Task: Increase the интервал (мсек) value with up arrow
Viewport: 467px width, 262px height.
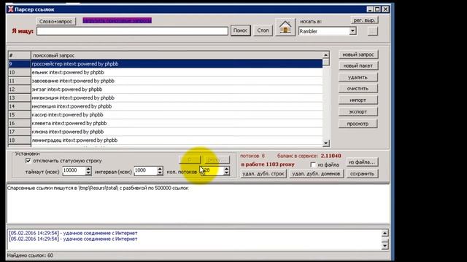Action: click(160, 168)
